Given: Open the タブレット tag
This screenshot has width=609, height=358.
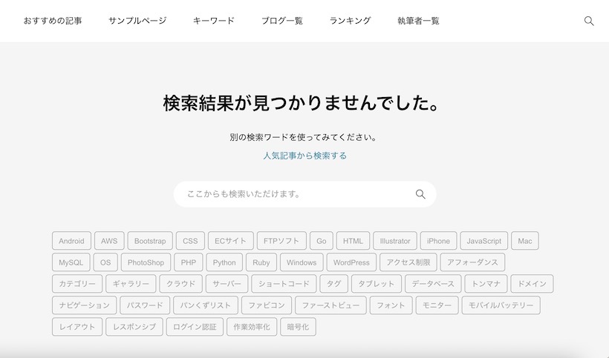Looking at the screenshot, I should 377,284.
